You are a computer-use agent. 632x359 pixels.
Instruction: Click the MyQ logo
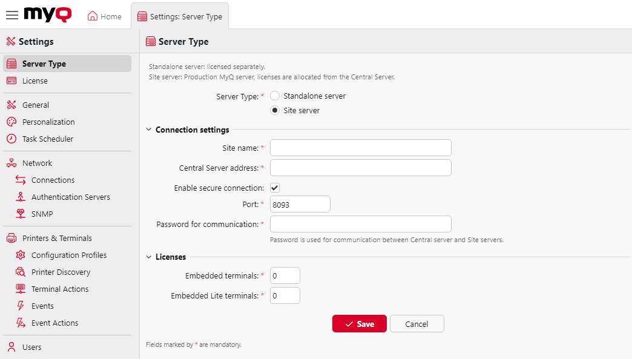click(x=47, y=15)
